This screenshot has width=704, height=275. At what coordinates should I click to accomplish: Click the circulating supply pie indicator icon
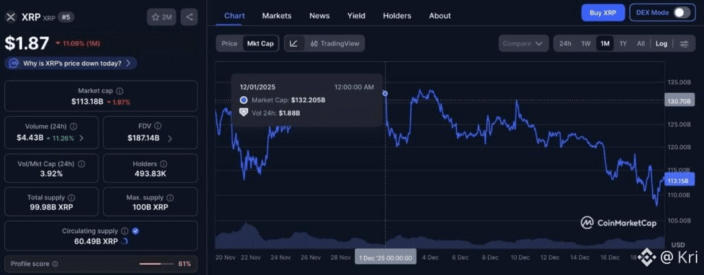coord(125,241)
